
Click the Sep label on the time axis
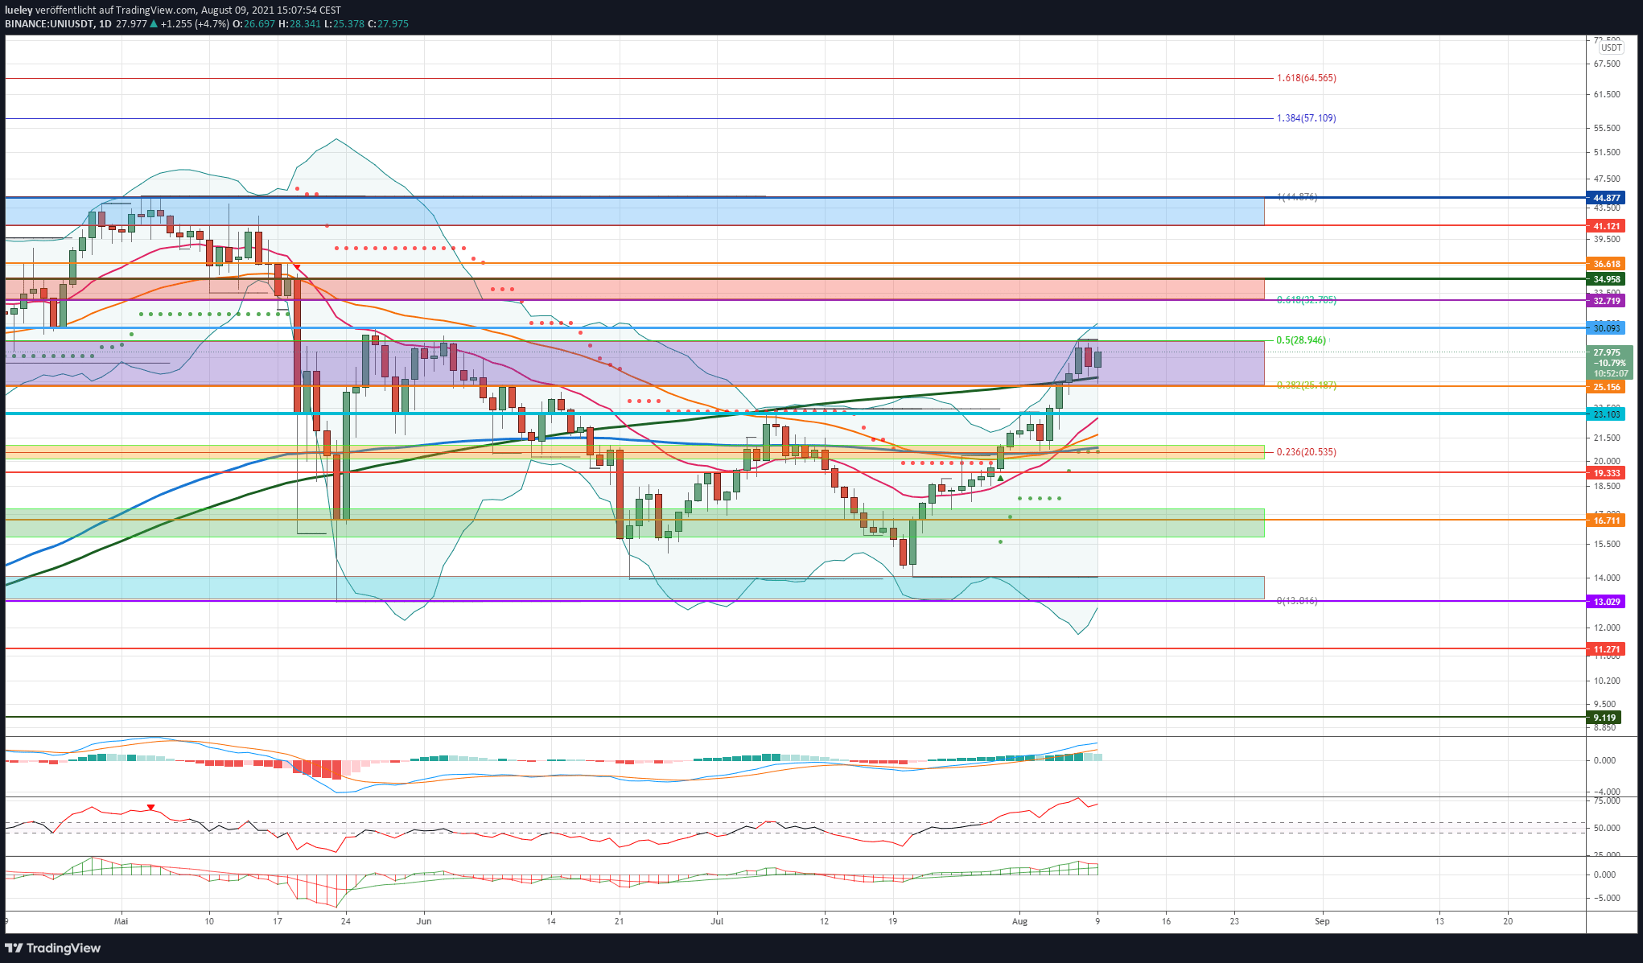[1322, 921]
